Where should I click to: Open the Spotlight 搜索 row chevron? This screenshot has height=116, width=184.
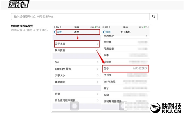(x=98, y=69)
